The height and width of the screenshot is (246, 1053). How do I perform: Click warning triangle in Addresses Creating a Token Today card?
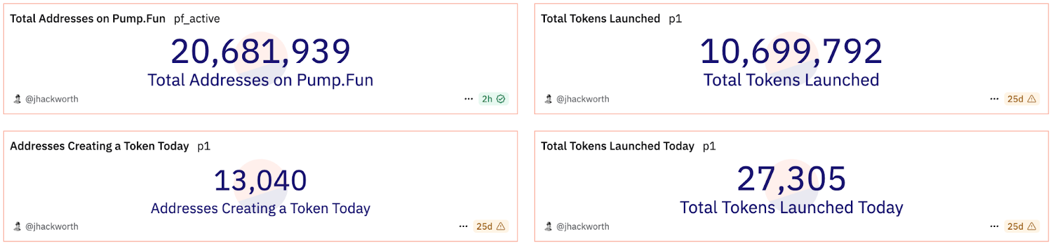[501, 226]
